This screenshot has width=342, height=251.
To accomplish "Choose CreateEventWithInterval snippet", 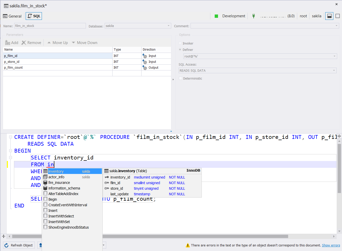I will click(72, 205).
